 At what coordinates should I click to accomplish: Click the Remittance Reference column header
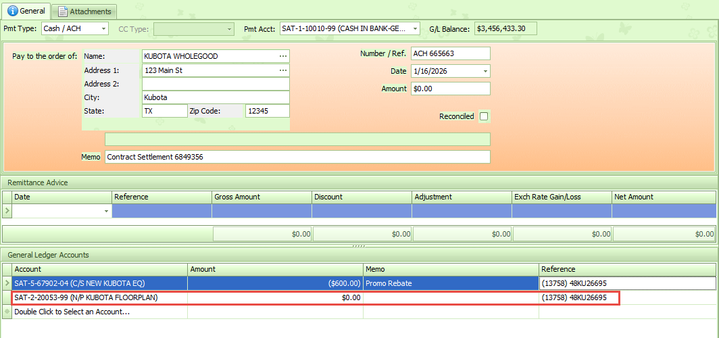[x=162, y=197]
